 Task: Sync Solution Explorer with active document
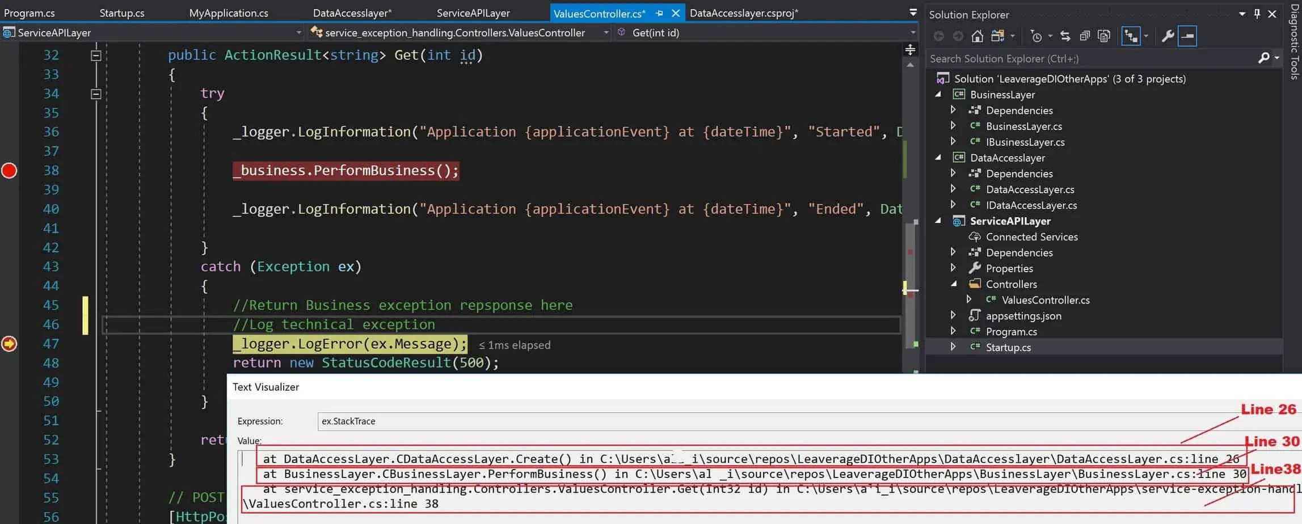(1065, 36)
